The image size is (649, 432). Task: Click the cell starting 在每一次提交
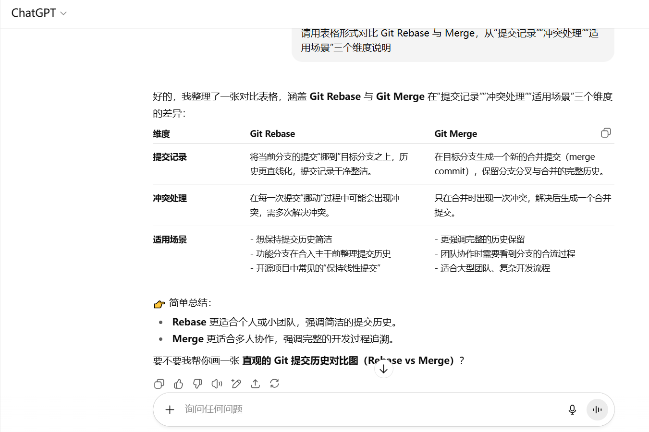325,205
